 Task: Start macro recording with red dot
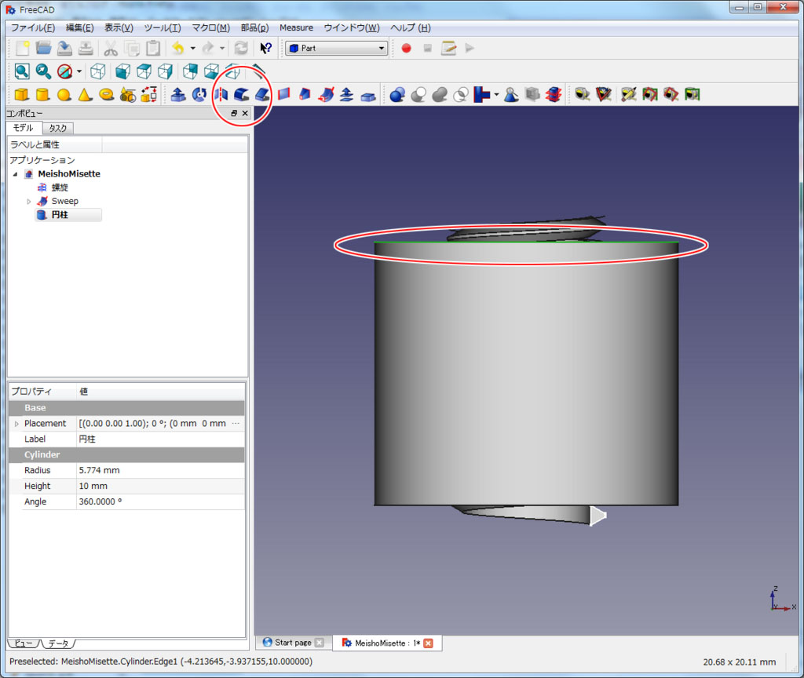406,48
